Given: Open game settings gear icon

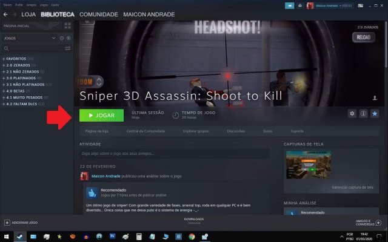Looking at the screenshot, I should tap(352, 113).
